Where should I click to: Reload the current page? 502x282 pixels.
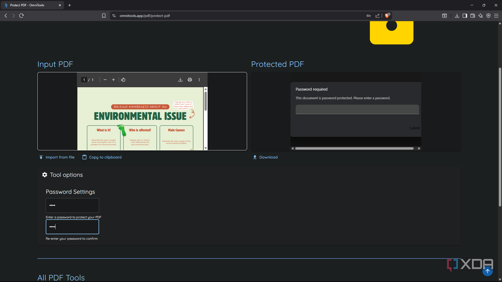pyautogui.click(x=21, y=16)
